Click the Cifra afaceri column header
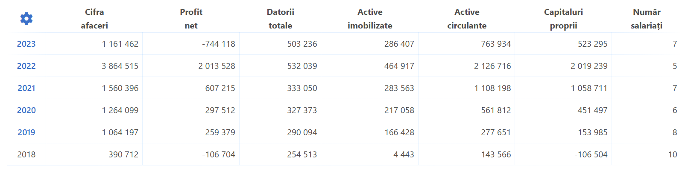 coord(94,19)
